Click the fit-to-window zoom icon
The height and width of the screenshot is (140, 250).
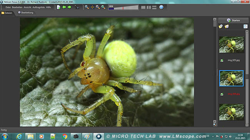[92, 7]
